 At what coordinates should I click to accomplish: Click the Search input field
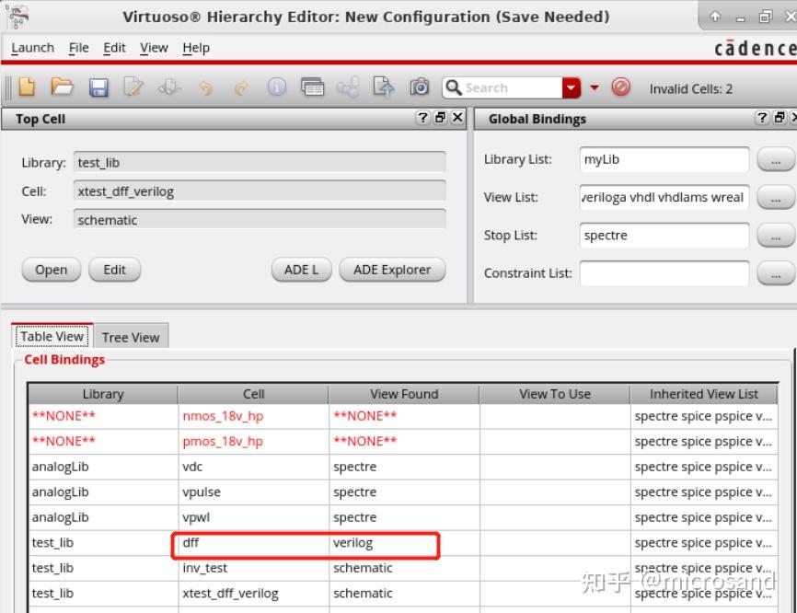click(x=512, y=88)
